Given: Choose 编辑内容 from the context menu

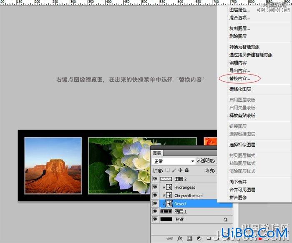Looking at the screenshot, I should [238, 63].
